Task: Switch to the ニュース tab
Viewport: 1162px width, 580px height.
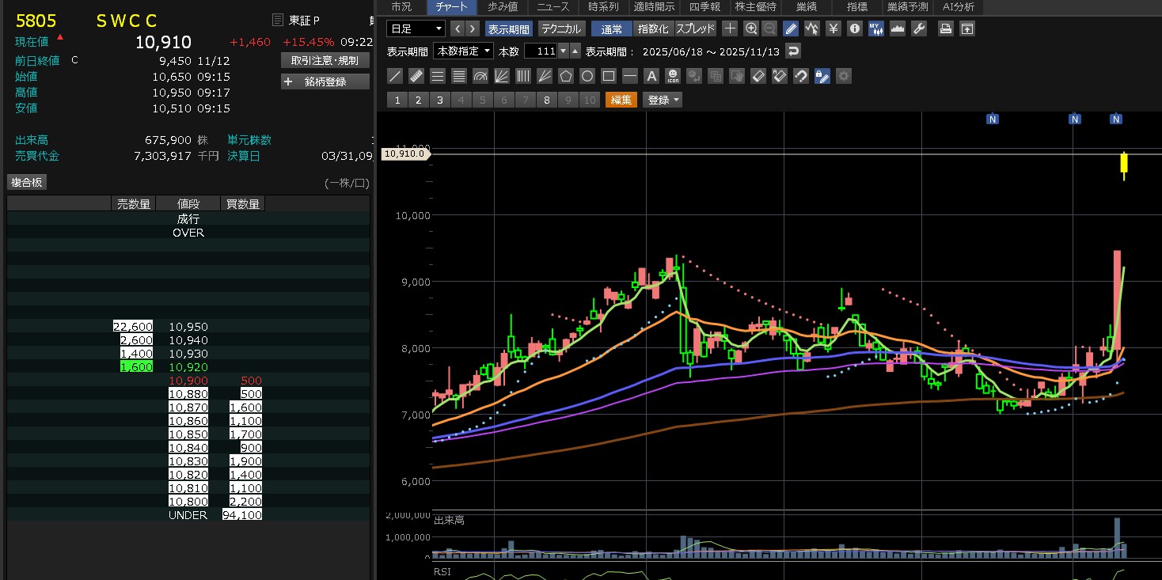Action: pos(553,7)
